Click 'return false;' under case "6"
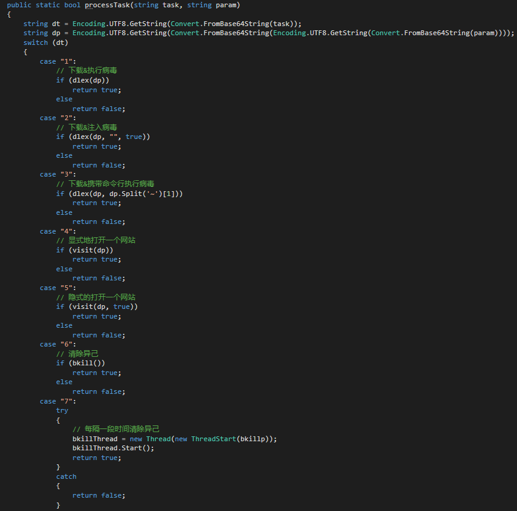Screen dimensions: 517x511 tap(99, 391)
